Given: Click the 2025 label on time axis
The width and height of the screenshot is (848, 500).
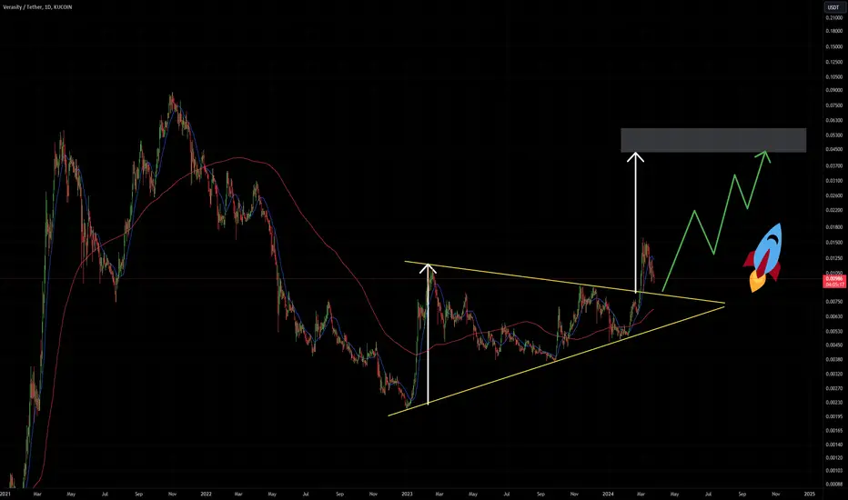Looking at the screenshot, I should click(x=810, y=494).
